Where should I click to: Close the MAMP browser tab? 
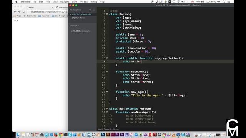(52, 7)
